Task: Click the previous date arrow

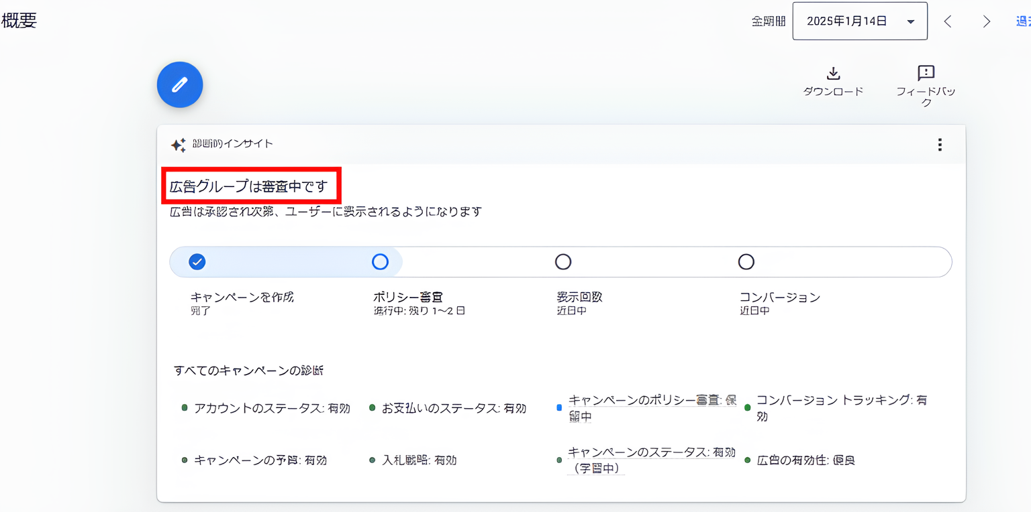Action: tap(948, 21)
